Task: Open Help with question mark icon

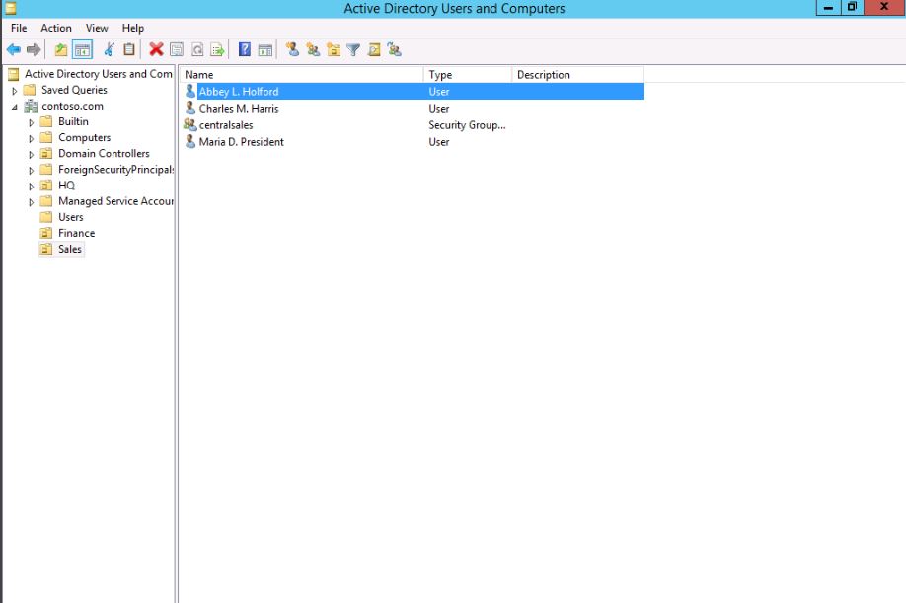Action: tap(245, 50)
